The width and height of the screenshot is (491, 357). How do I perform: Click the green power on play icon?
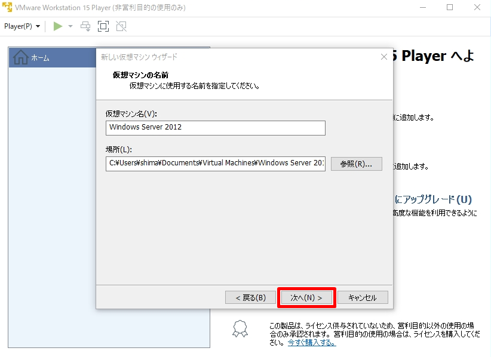pyautogui.click(x=57, y=26)
